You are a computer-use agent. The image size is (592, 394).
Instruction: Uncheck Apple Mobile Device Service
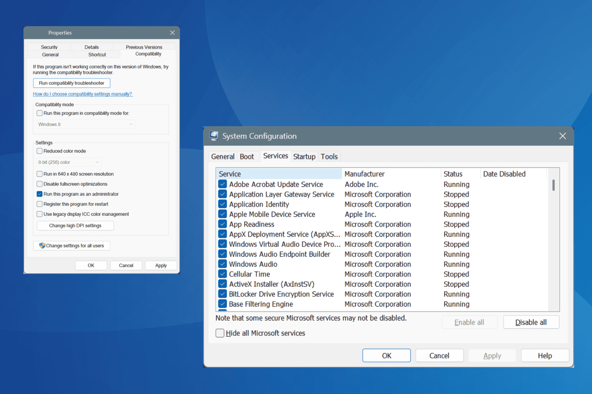coord(222,214)
